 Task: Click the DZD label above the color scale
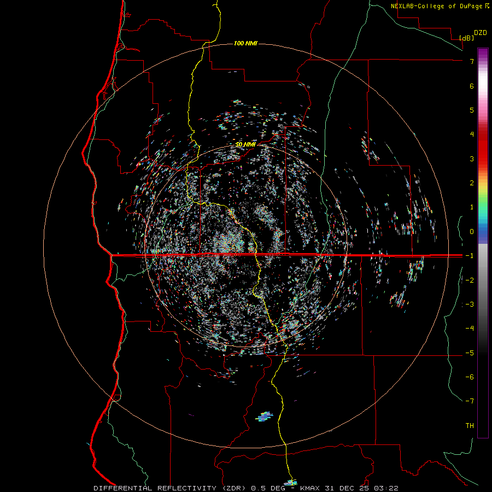[x=481, y=33]
